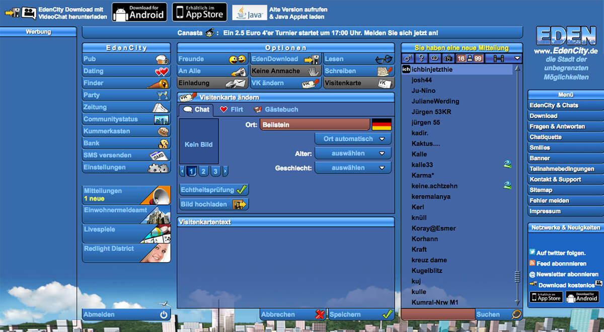Click the Ort field showing Beilstein

[315, 124]
